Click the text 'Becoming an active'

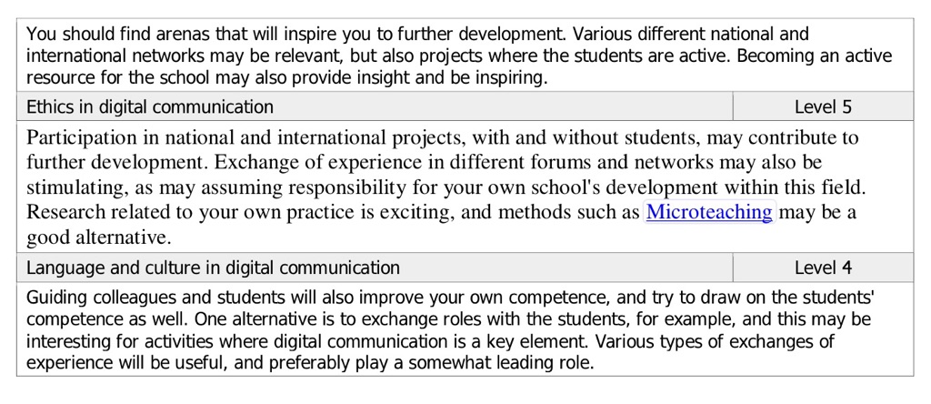click(x=815, y=56)
